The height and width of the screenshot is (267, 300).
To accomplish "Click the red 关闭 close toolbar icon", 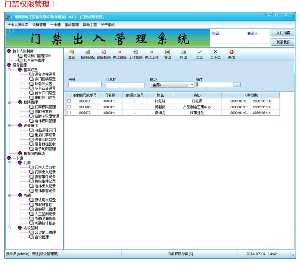I will (232, 52).
